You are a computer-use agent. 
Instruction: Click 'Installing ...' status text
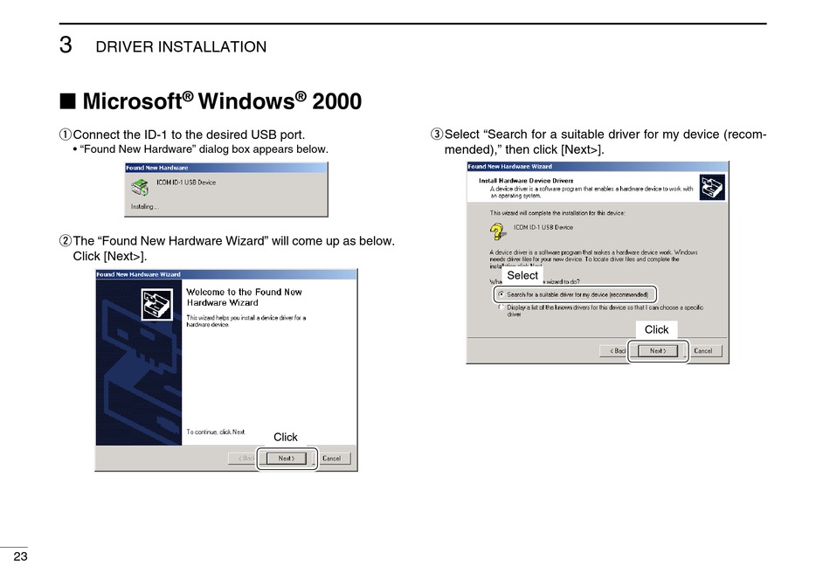click(x=144, y=206)
